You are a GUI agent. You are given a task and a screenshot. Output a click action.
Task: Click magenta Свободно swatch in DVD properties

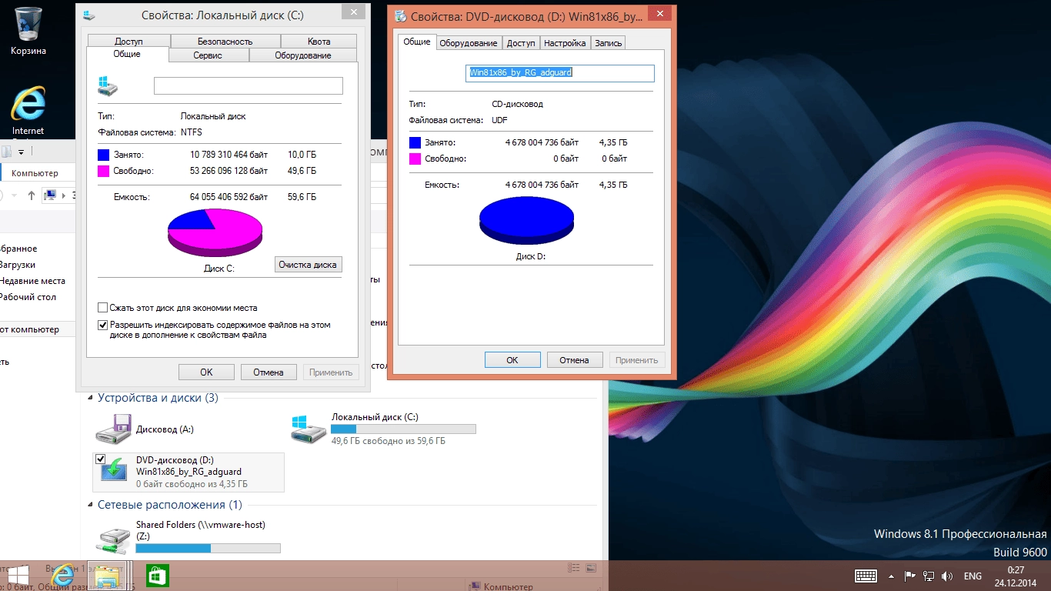coord(415,159)
